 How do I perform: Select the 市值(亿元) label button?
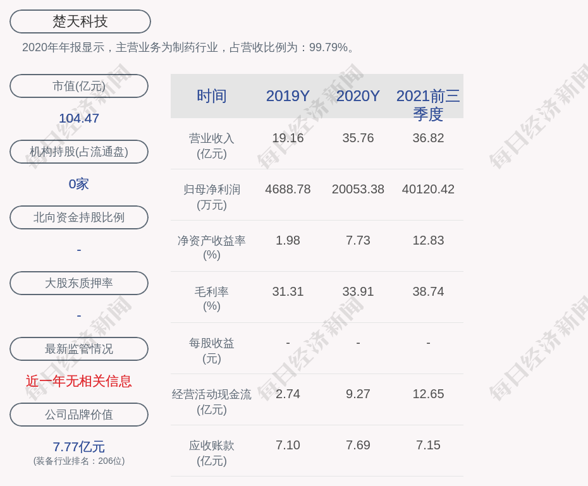point(79,86)
